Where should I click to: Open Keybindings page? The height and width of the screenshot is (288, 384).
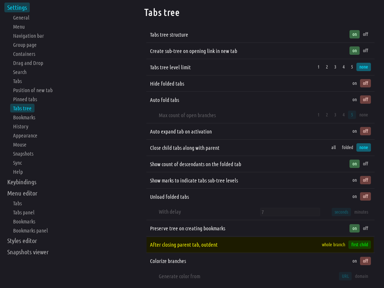coord(22,182)
